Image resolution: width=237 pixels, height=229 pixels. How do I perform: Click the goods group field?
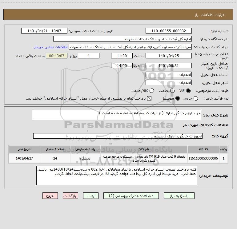coord(118,136)
